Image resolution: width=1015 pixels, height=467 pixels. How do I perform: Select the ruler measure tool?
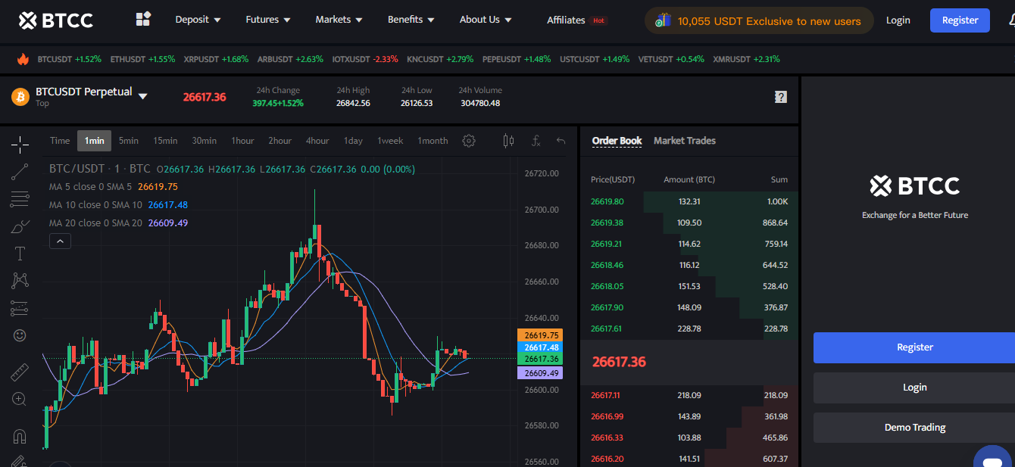20,372
